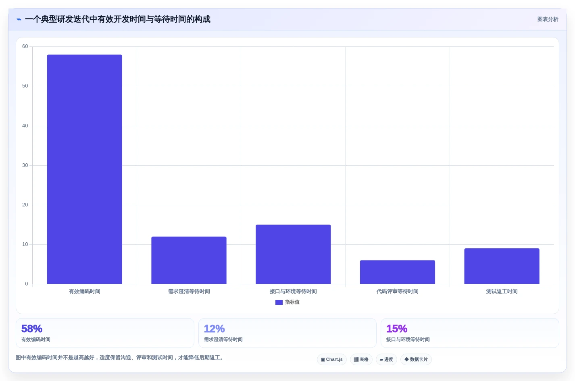Image resolution: width=575 pixels, height=381 pixels.
Task: Click the lightning icon beside the chart title
Action: [19, 19]
